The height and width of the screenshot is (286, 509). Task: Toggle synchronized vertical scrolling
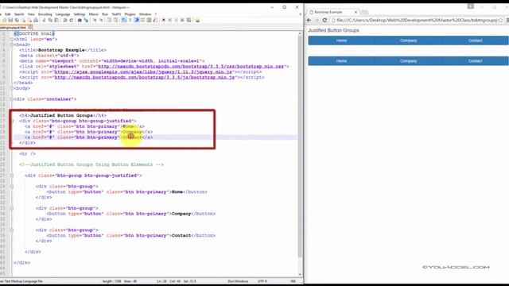(109, 20)
